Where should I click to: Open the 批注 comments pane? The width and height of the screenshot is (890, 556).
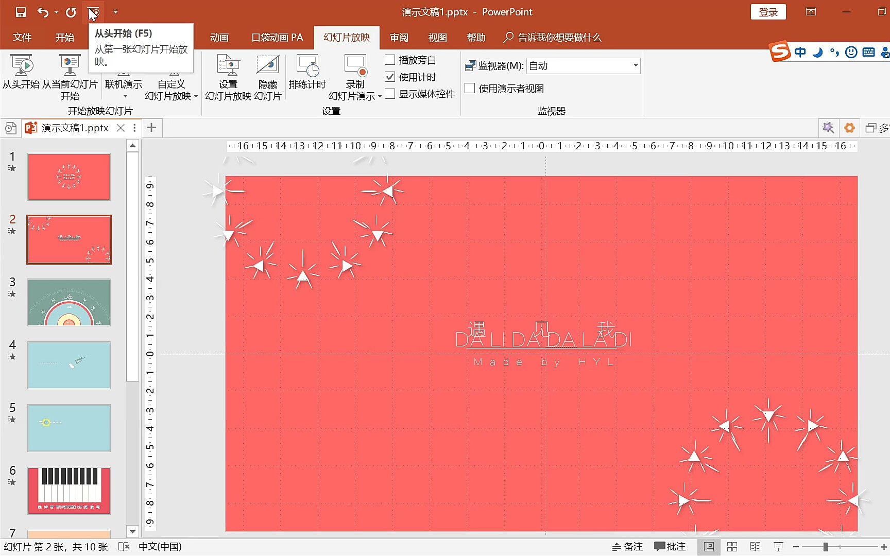coord(670,547)
